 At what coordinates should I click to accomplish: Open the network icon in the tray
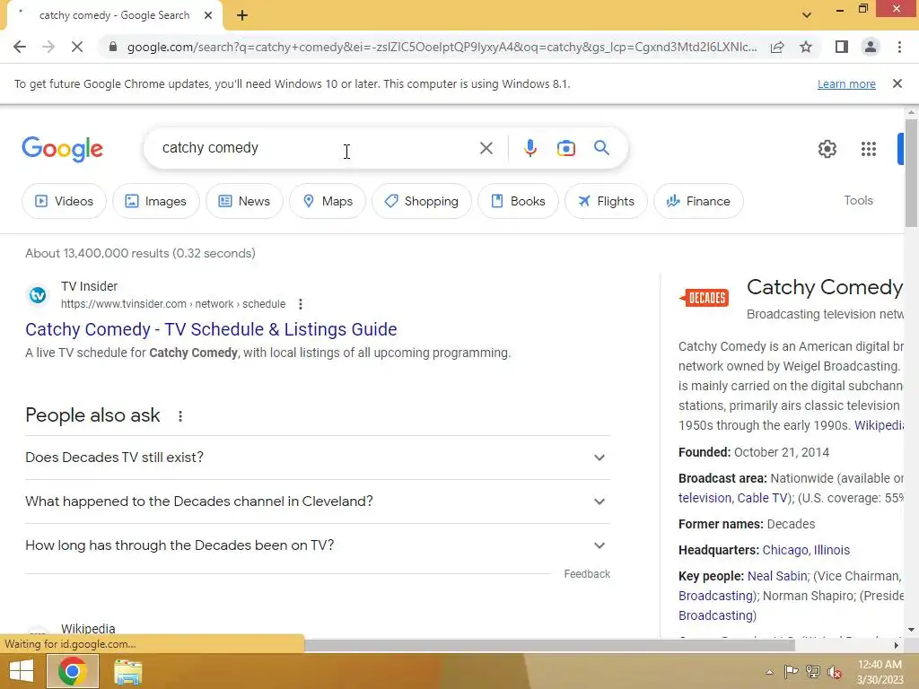[x=813, y=671]
